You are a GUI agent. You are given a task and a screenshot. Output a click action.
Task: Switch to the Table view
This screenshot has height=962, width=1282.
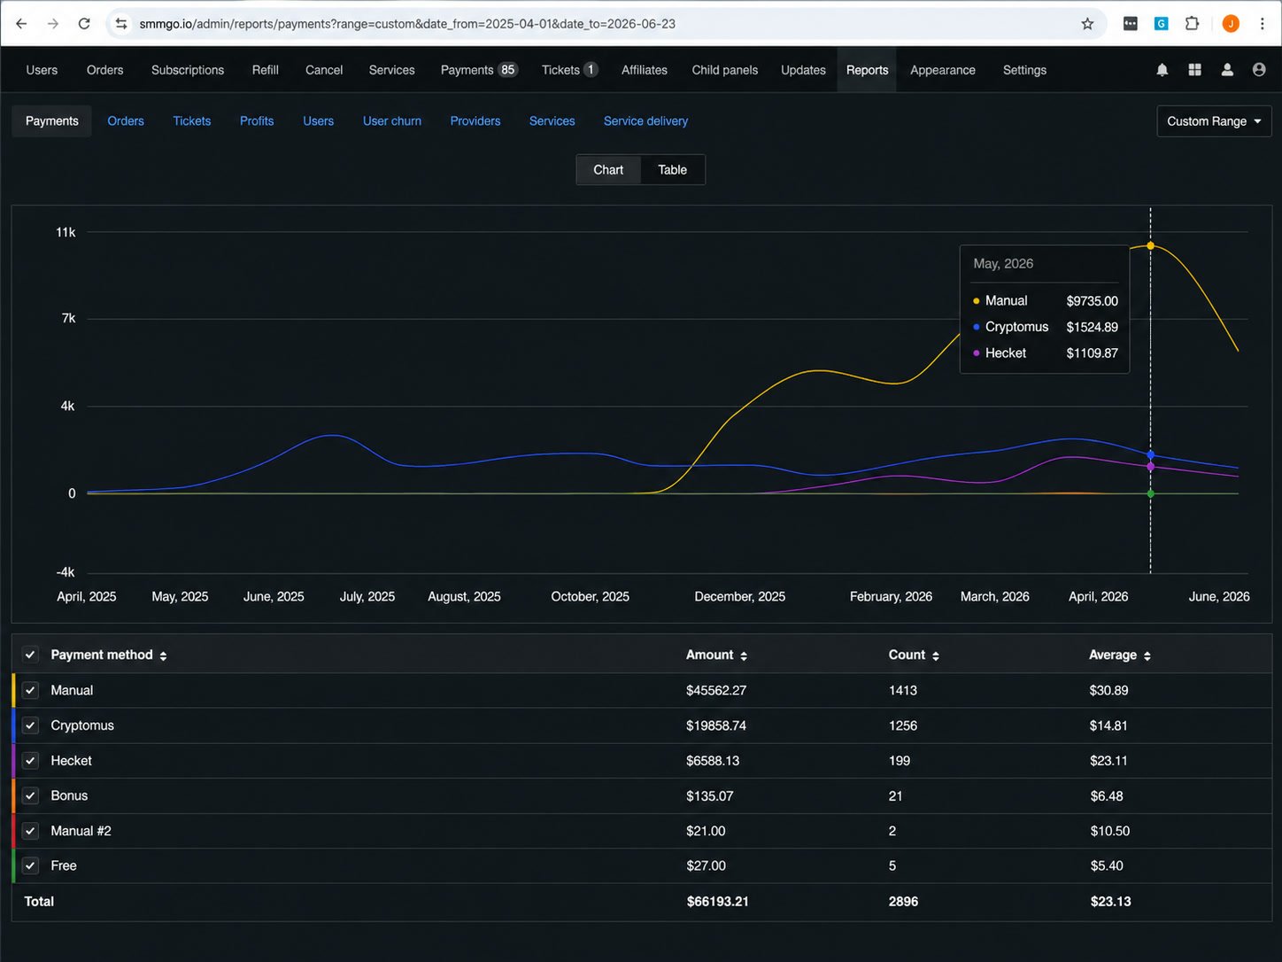coord(672,170)
